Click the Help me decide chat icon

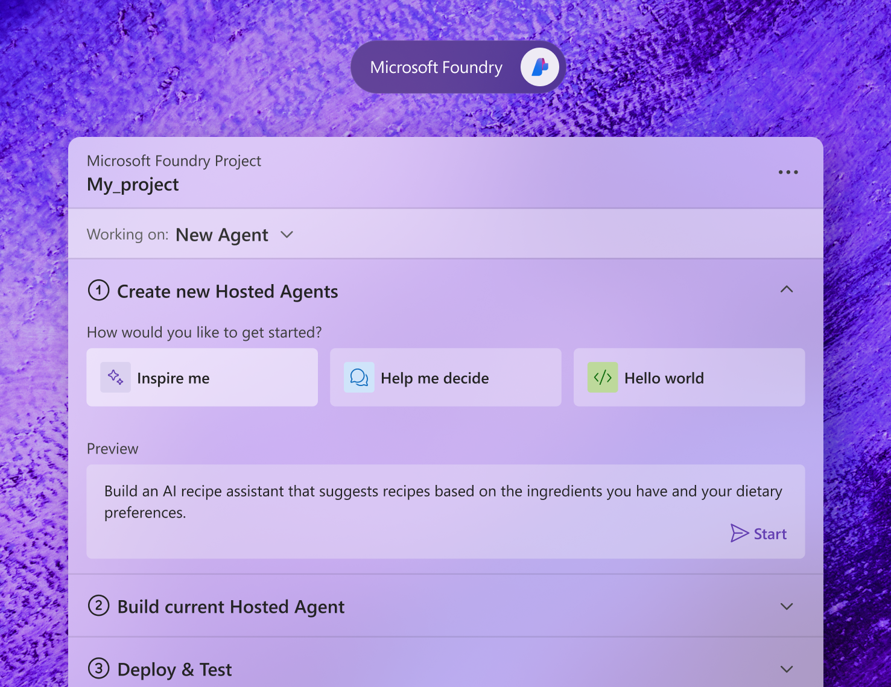[x=359, y=378]
